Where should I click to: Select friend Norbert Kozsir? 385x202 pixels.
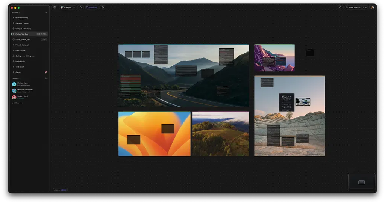tap(29, 97)
